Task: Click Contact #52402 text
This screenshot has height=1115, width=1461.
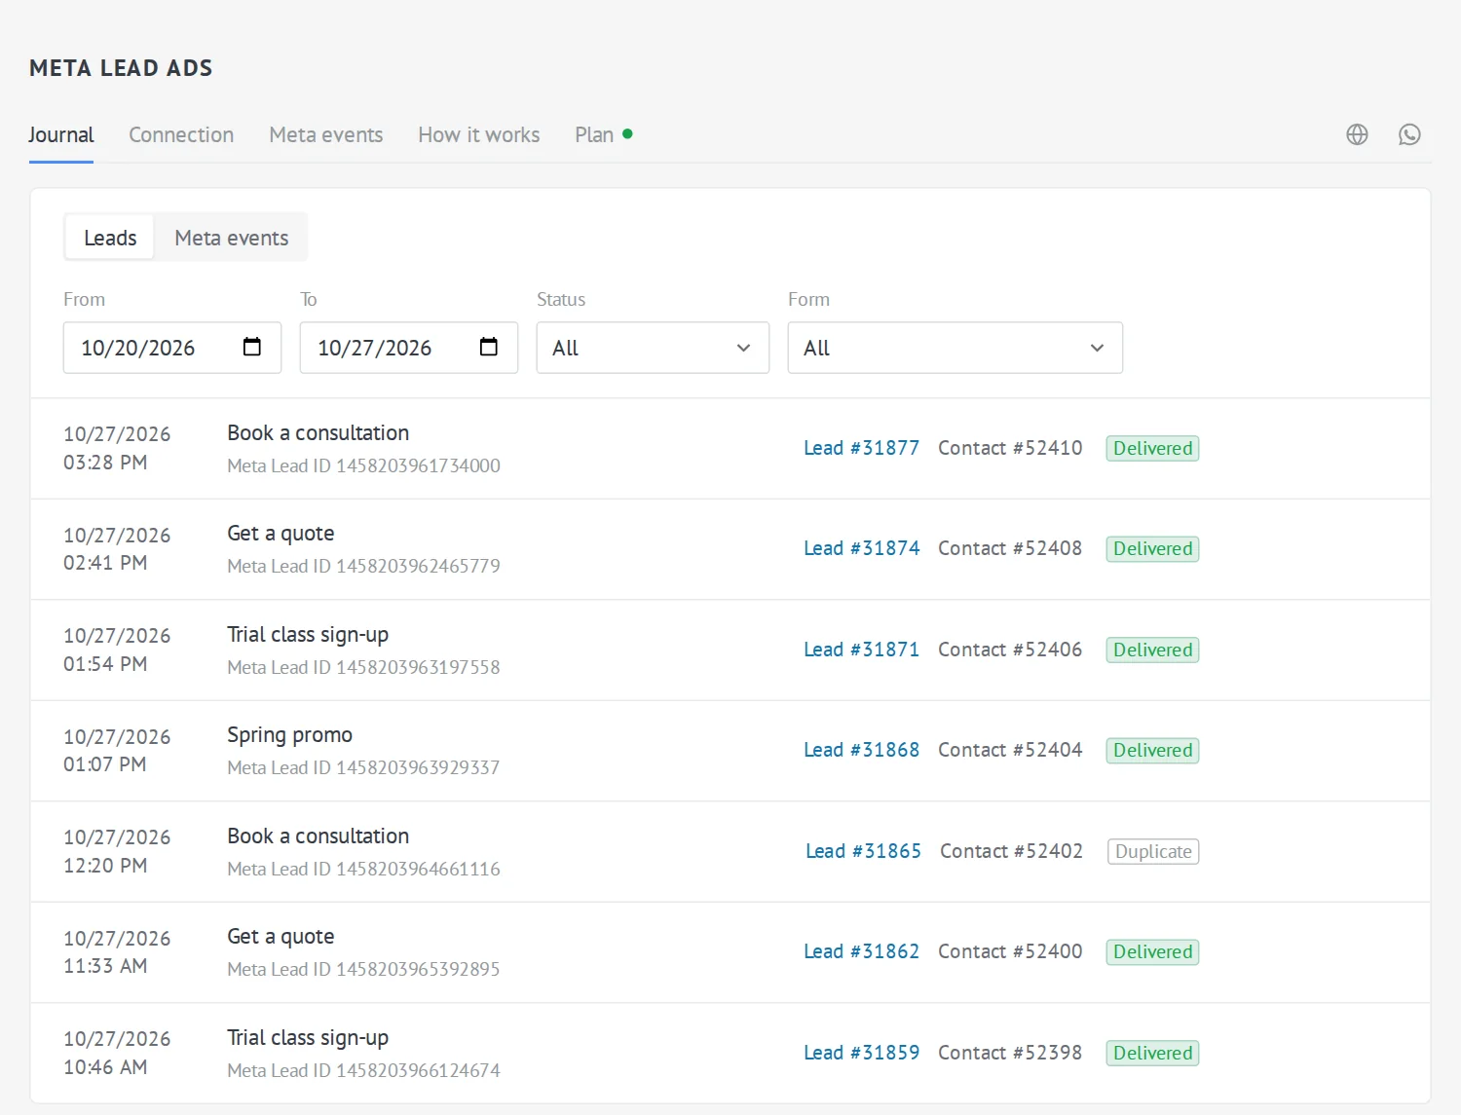Action: 1012,851
